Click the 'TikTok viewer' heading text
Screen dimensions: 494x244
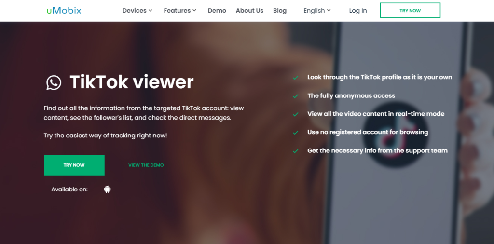pos(131,82)
